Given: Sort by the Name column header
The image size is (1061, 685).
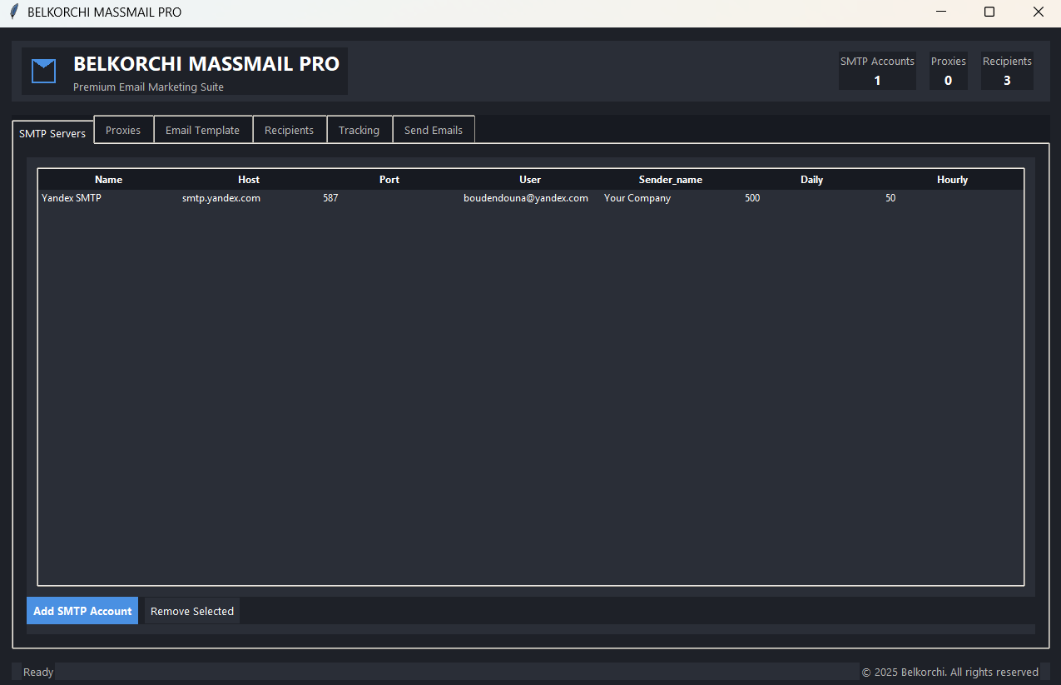Looking at the screenshot, I should (x=108, y=180).
